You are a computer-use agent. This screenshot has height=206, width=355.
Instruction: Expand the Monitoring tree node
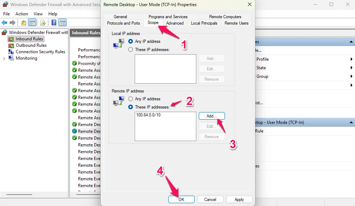click(4, 59)
